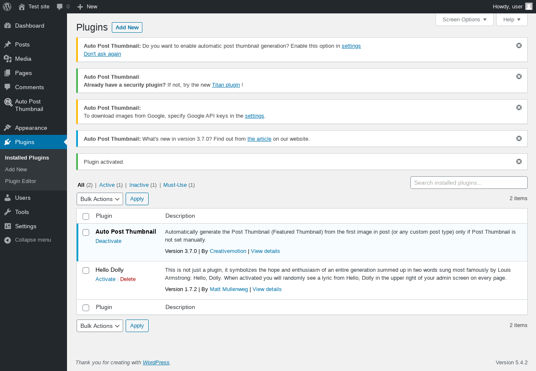Click the Auto Post Thumbnail sidebar icon
The height and width of the screenshot is (371, 536).
coord(8,102)
